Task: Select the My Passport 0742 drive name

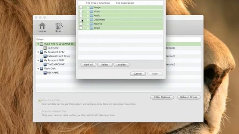Action: 54,52
